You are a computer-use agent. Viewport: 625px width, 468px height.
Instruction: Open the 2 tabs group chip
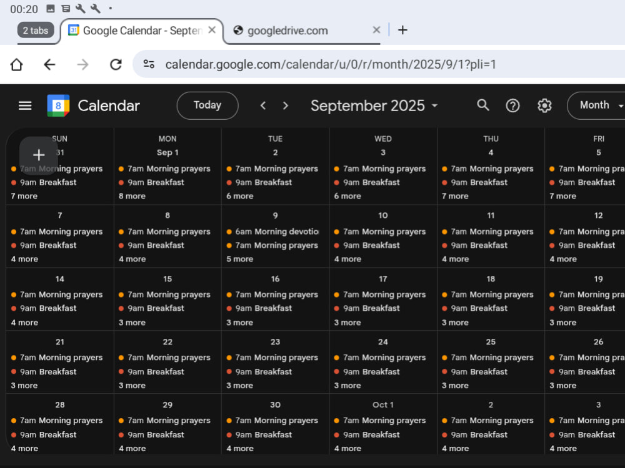(x=36, y=30)
